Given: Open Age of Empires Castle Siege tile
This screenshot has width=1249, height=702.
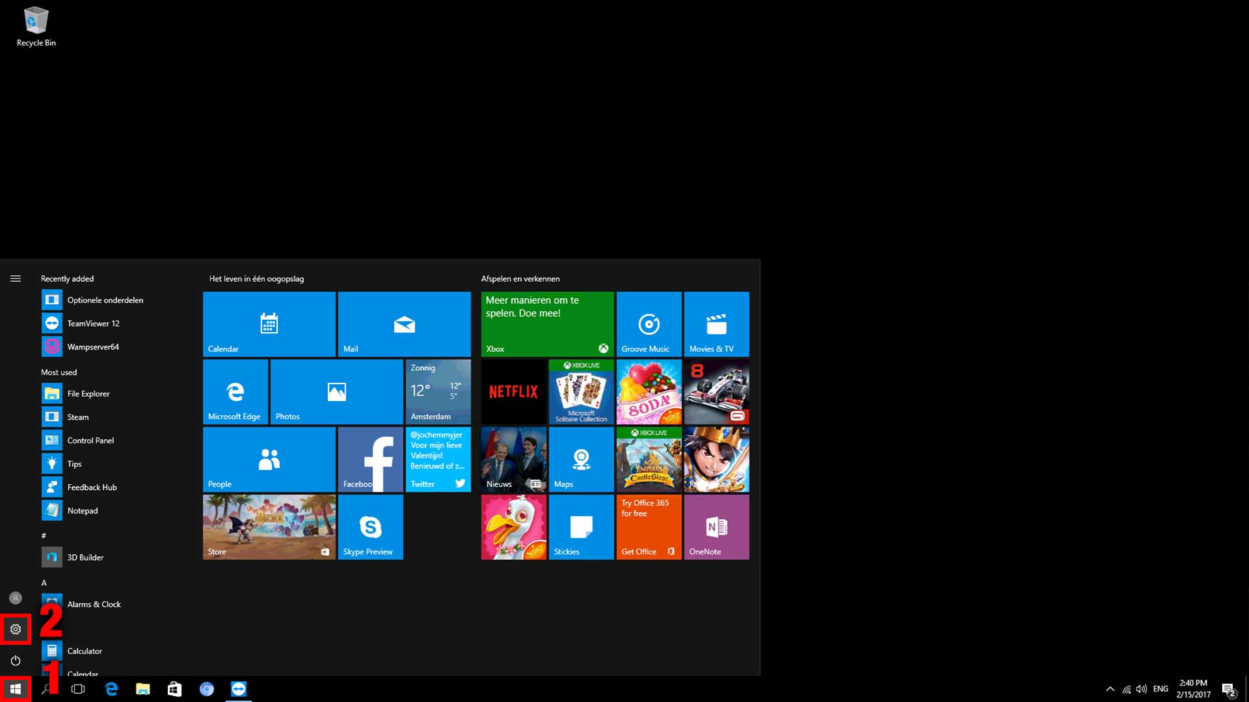Looking at the screenshot, I should 649,460.
